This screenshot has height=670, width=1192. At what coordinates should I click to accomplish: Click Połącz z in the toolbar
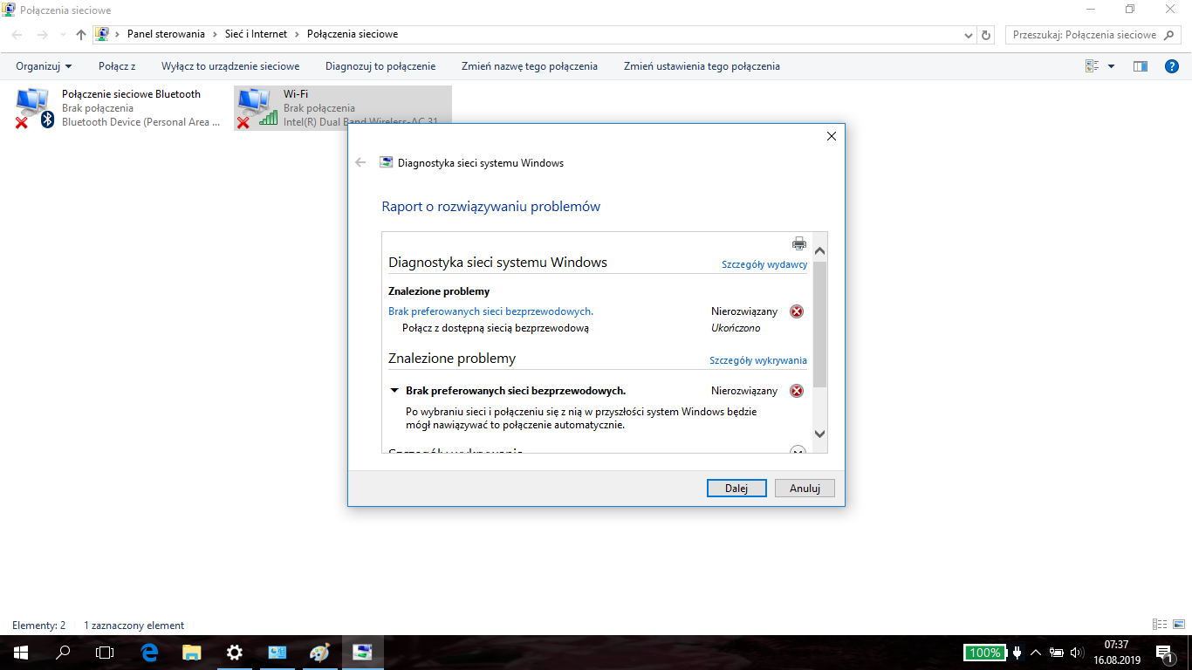click(117, 66)
